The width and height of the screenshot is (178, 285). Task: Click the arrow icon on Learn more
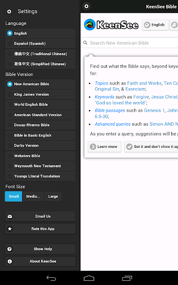pyautogui.click(x=93, y=147)
